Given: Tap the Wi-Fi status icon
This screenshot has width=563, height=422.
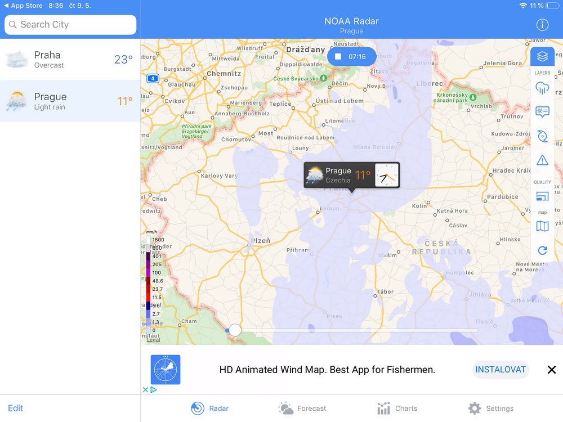Looking at the screenshot, I should click(x=523, y=6).
